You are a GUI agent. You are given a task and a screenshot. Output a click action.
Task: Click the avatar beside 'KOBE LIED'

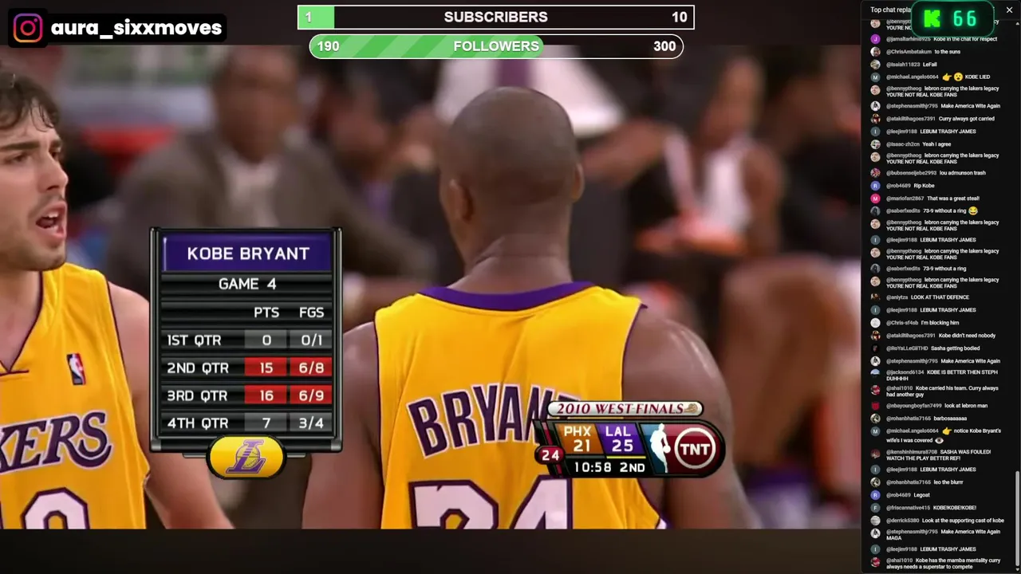[876, 77]
